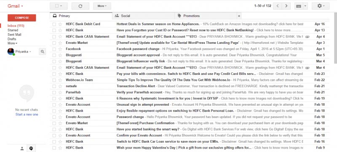This screenshot has height=152, width=337.
Task: Open the Inbox (115) folder
Action: click(x=16, y=26)
